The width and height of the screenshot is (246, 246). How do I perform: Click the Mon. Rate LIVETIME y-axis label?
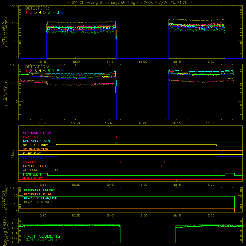6,231
